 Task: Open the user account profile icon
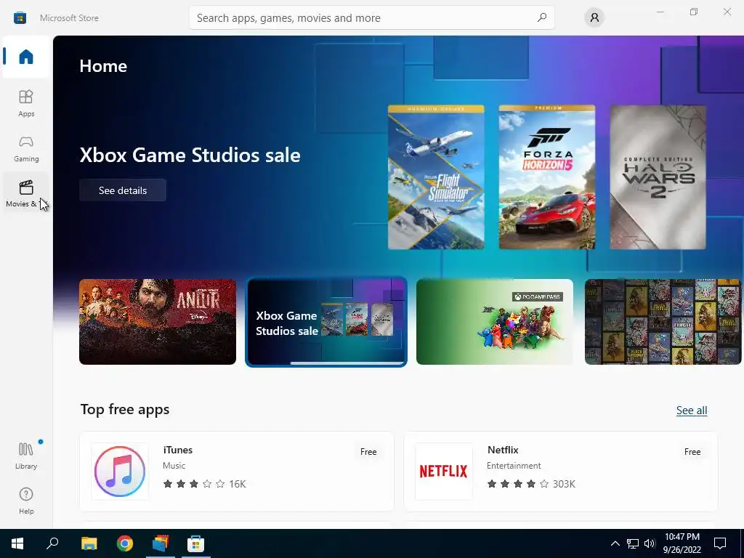[594, 18]
